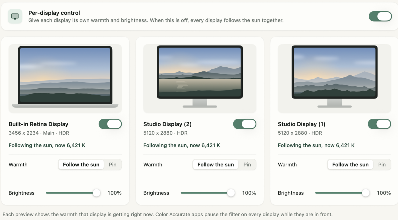398x220 pixels.
Task: Click the 5120 x 2880 · HDR text under Studio Display (2)
Action: pyautogui.click(x=165, y=133)
